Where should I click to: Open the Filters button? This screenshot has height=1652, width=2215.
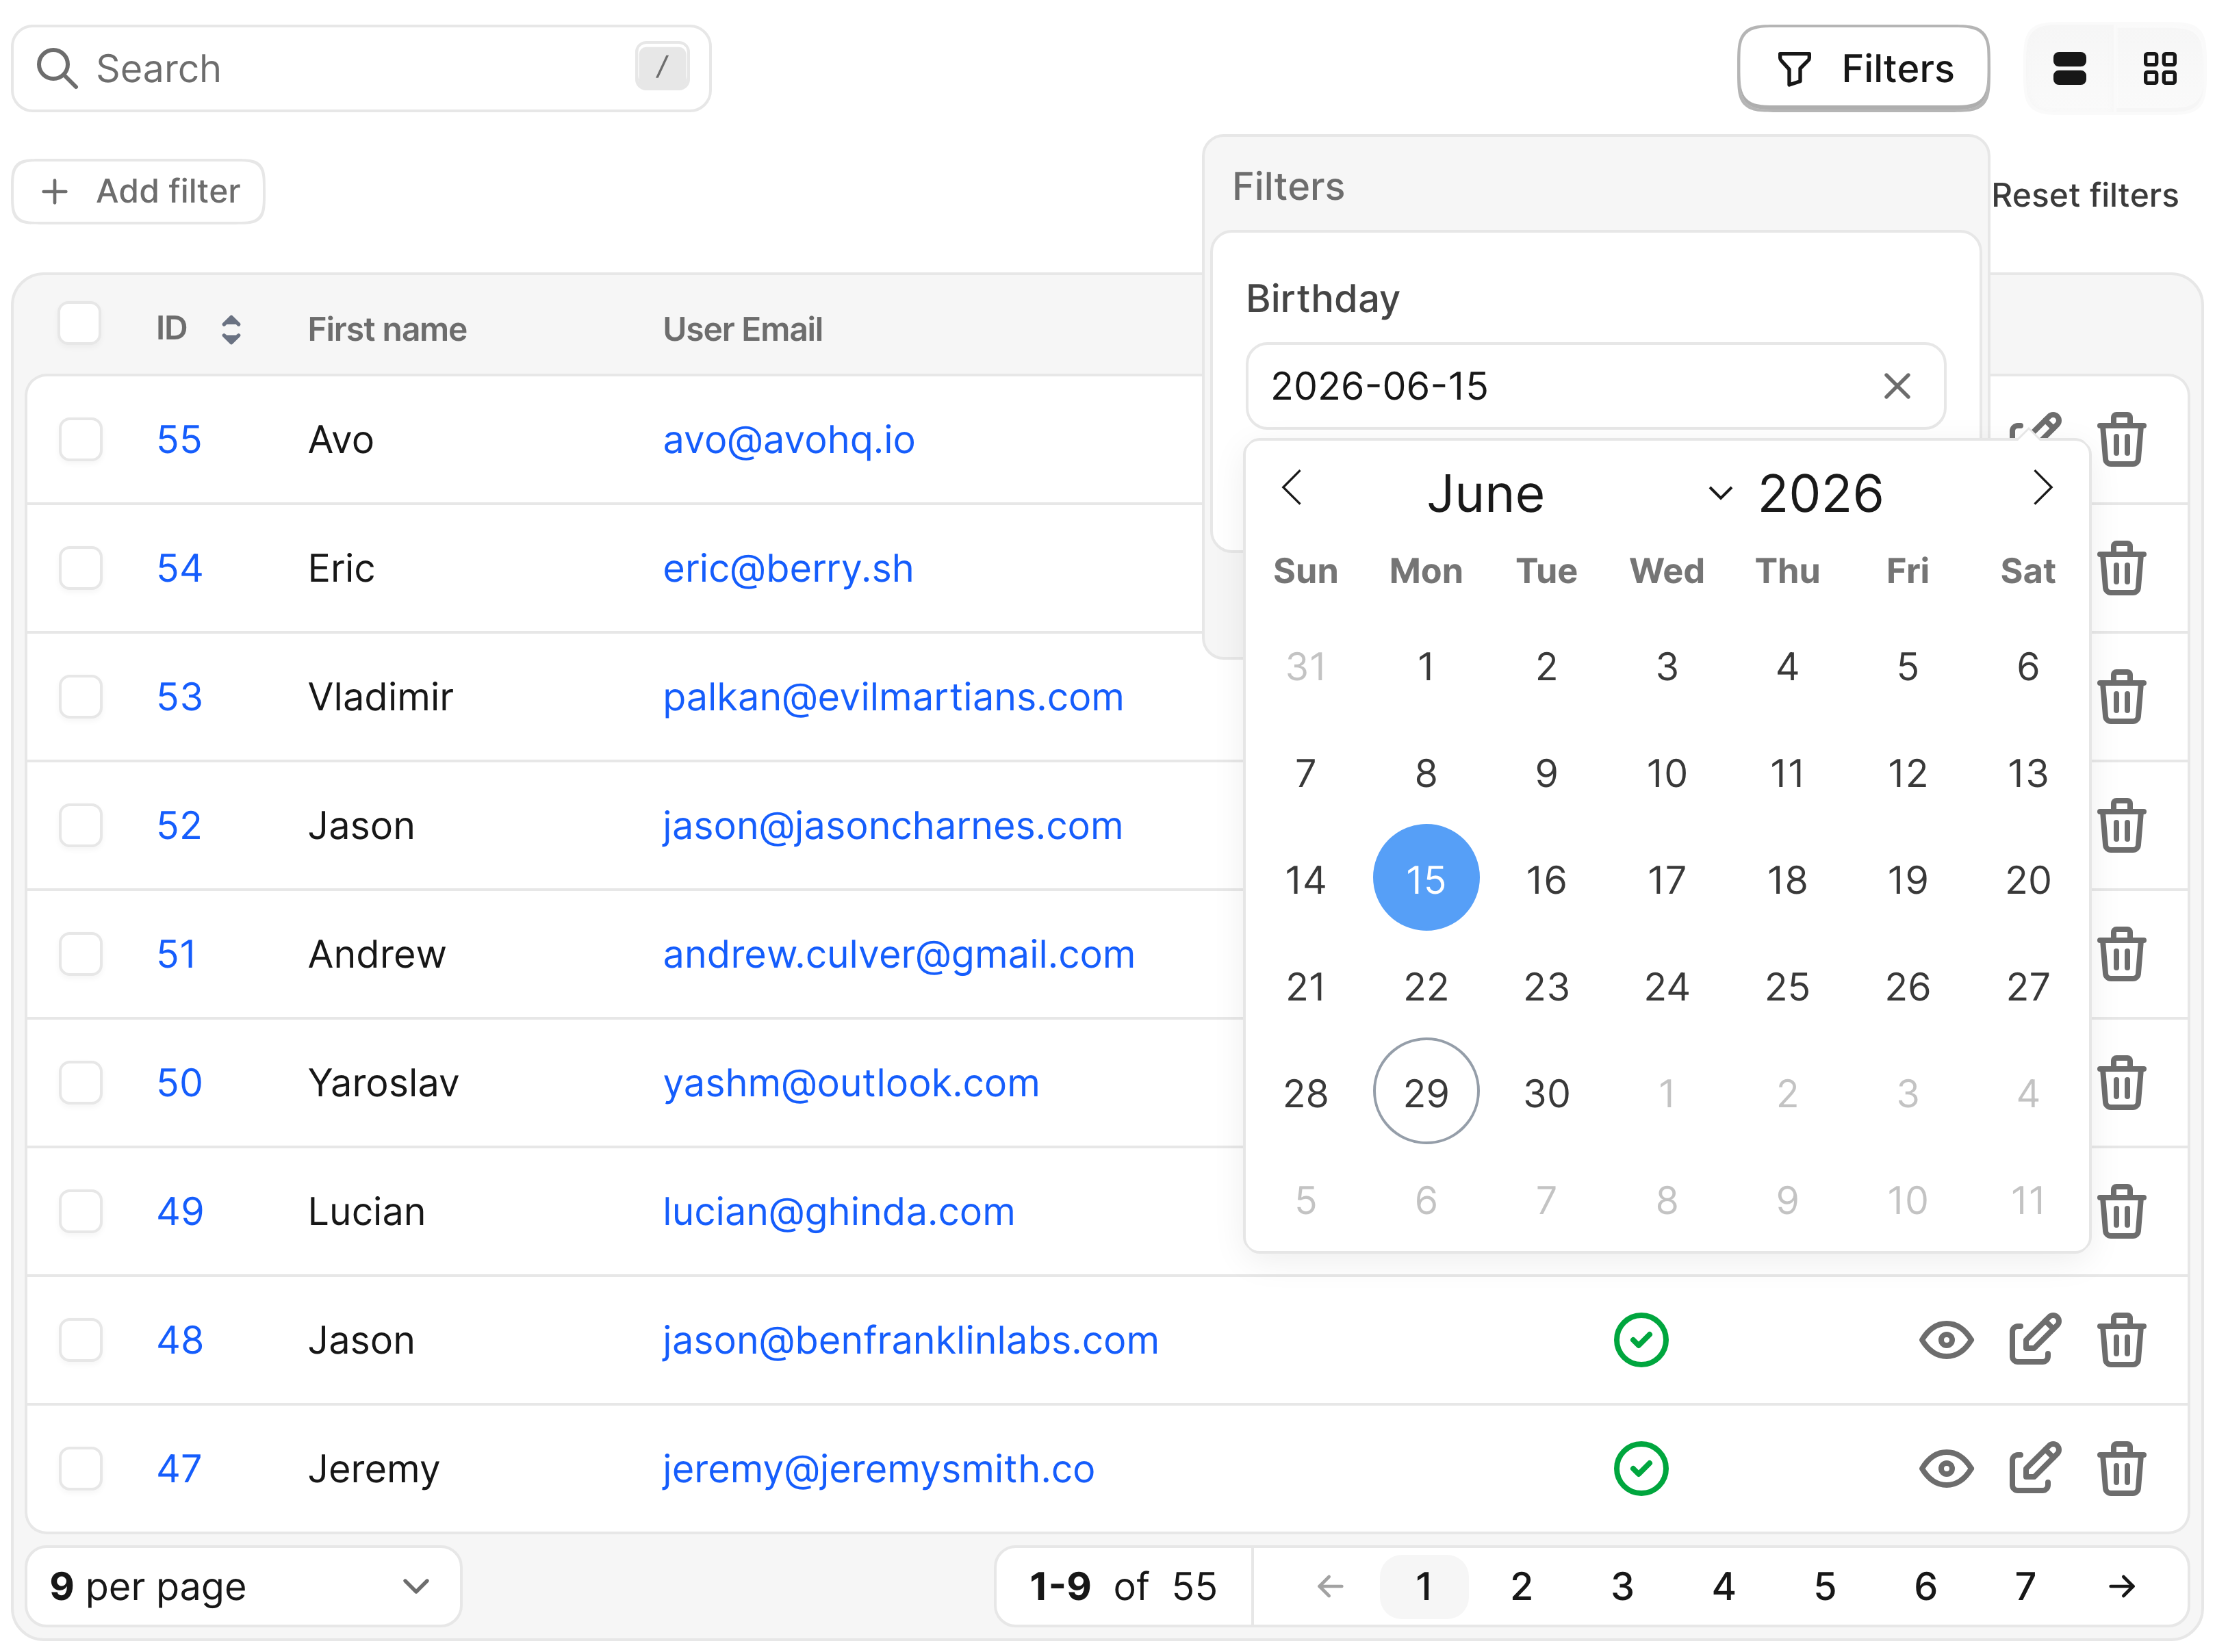[1863, 69]
